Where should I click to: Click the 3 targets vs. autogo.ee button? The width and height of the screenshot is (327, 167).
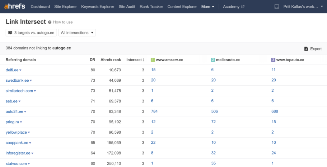pyautogui.click(x=31, y=33)
